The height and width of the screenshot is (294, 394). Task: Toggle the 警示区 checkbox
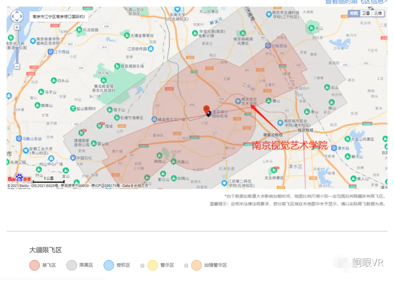(x=142, y=265)
